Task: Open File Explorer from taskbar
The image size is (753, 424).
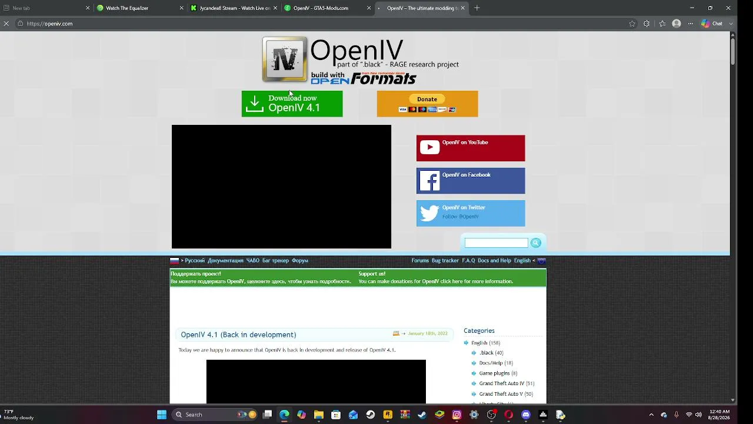Action: (x=319, y=415)
